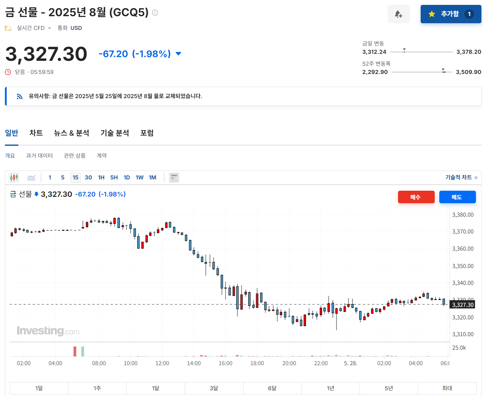Select the candlestick chart type icon
490x397 pixels.
pos(14,177)
